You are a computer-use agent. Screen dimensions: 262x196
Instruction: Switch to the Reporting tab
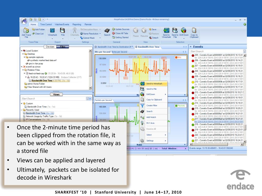point(77,24)
